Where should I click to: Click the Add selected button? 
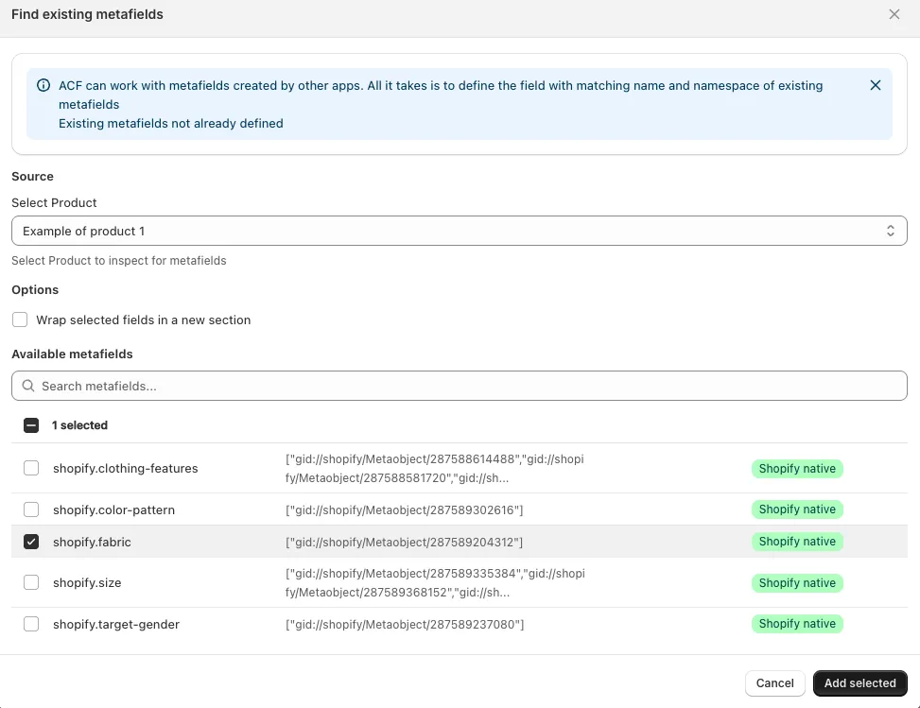point(859,683)
